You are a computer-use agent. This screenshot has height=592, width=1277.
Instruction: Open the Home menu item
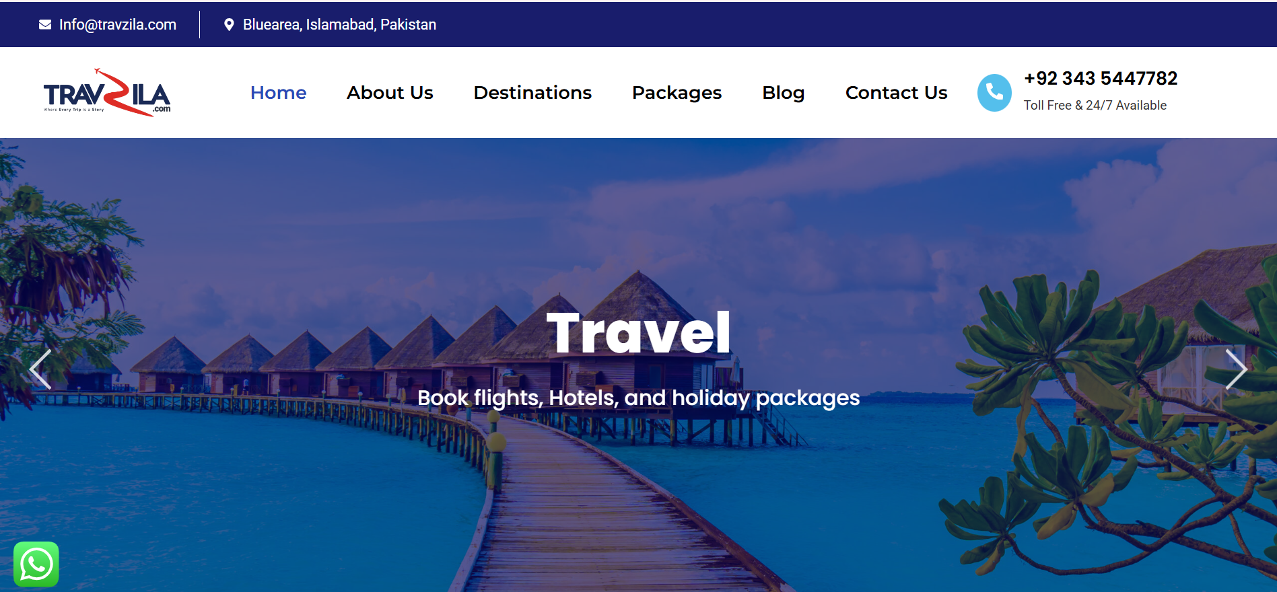(278, 93)
